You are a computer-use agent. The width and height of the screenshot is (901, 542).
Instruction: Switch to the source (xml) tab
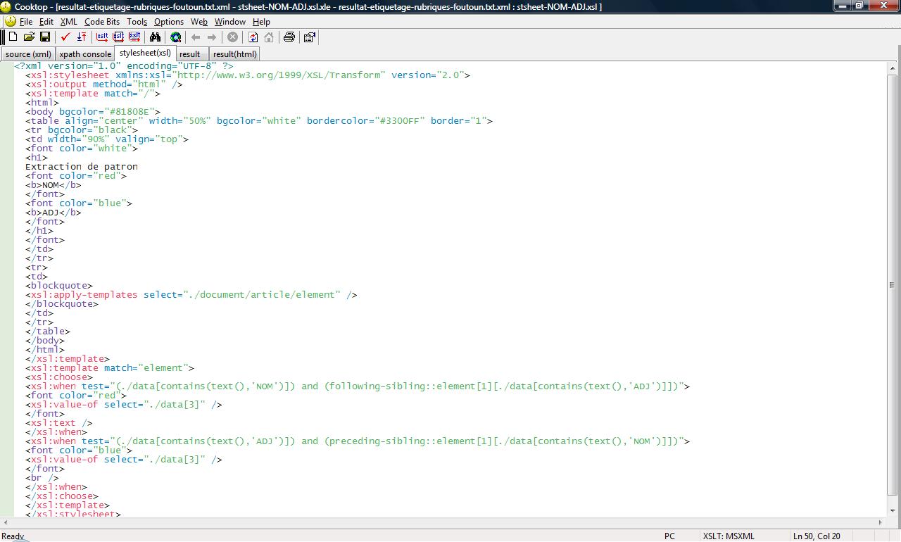(28, 54)
